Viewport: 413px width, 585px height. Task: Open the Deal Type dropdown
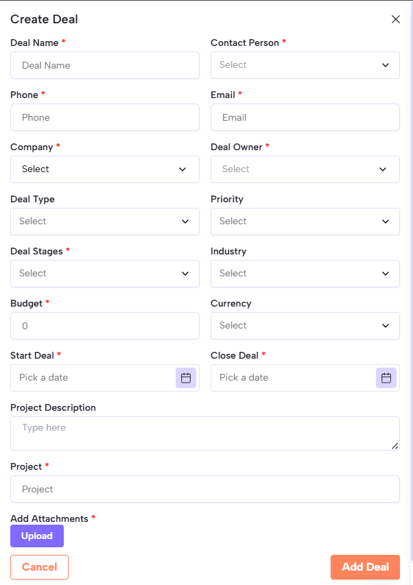pyautogui.click(x=104, y=222)
